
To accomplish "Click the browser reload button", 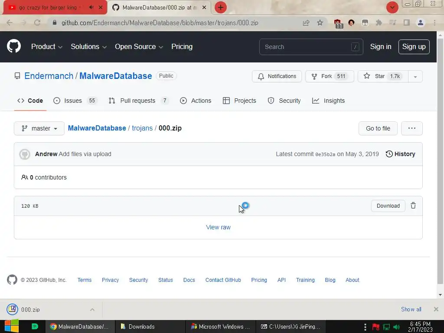I will click(x=37, y=23).
